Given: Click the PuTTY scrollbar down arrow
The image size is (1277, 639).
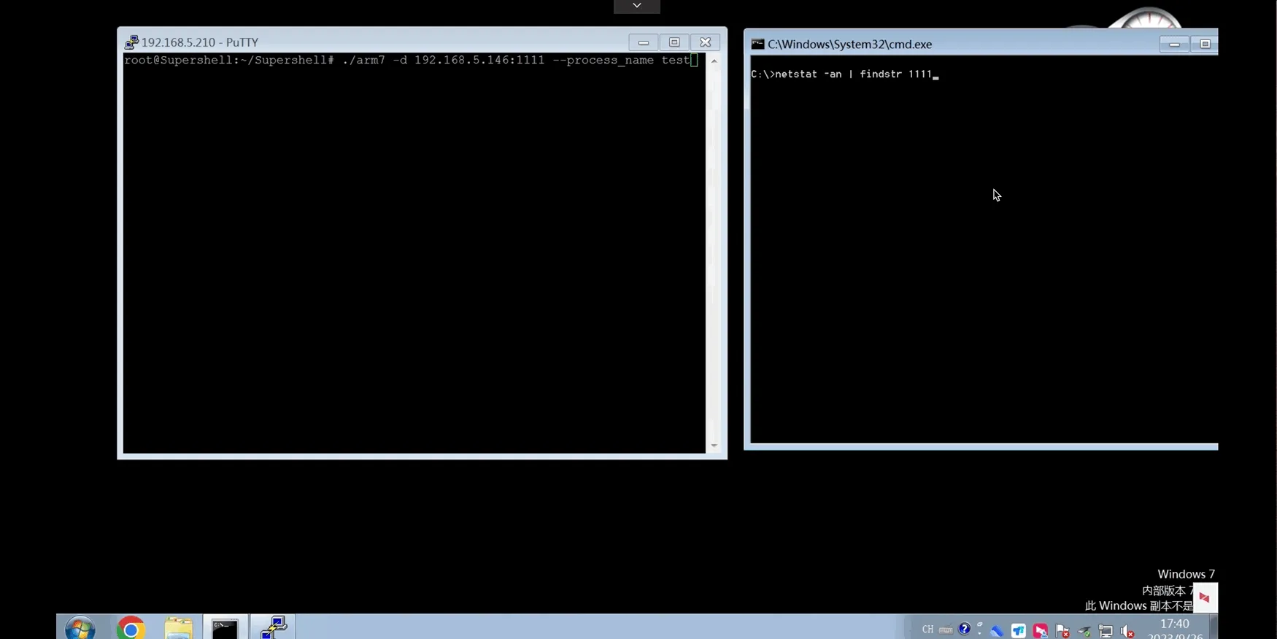Looking at the screenshot, I should [714, 446].
